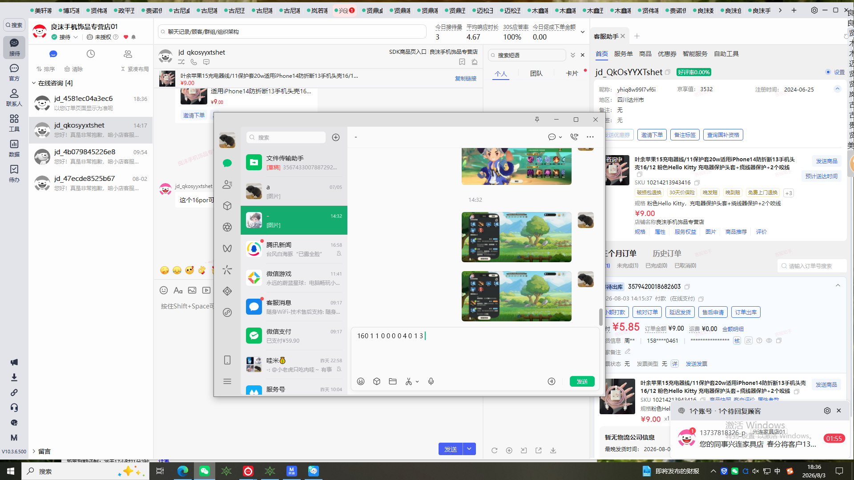Focus the WeChat 搜索 search field
Image resolution: width=854 pixels, height=480 pixels.
(x=286, y=137)
